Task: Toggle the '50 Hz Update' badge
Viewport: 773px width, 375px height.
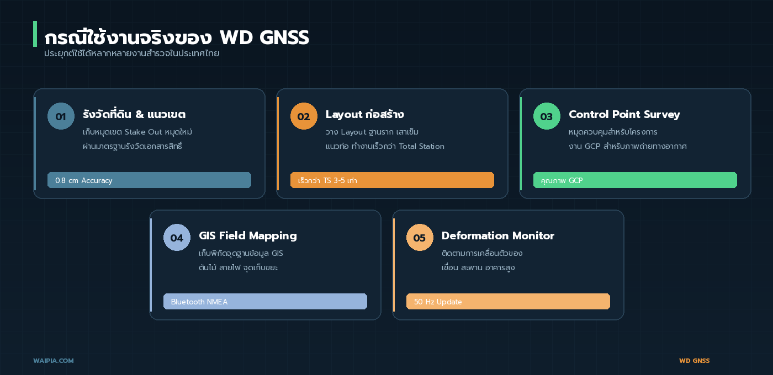Action: (x=508, y=301)
